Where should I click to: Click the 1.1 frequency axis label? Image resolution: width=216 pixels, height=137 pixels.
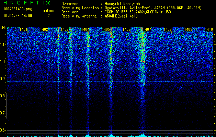point(3,45)
